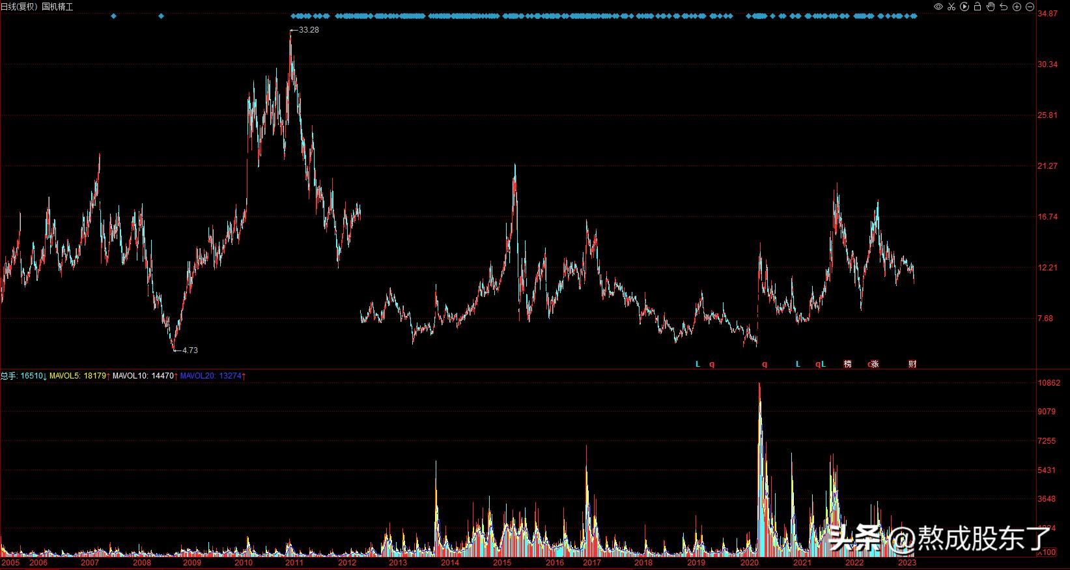Click the MAVOL5: 18179 indicator label

pyautogui.click(x=79, y=376)
